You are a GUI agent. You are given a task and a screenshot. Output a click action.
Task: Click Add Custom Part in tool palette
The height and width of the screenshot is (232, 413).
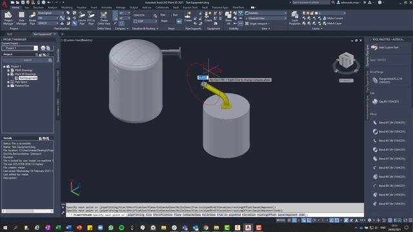385,47
